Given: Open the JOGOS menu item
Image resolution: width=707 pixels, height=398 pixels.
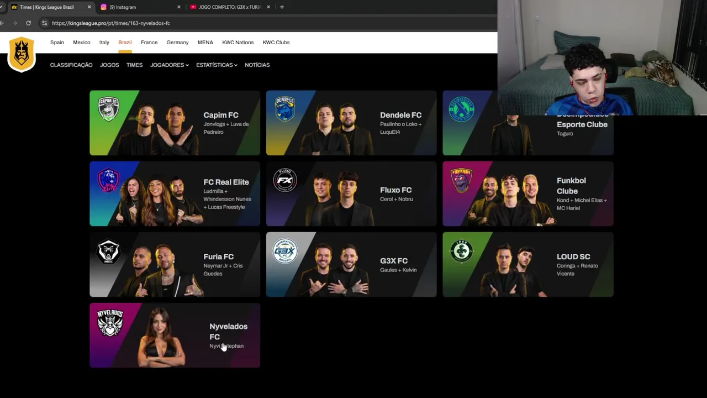Looking at the screenshot, I should 109,65.
